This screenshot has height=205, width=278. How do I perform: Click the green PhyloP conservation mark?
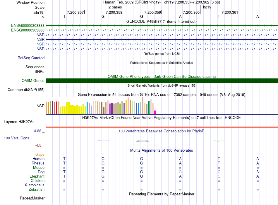point(219,141)
